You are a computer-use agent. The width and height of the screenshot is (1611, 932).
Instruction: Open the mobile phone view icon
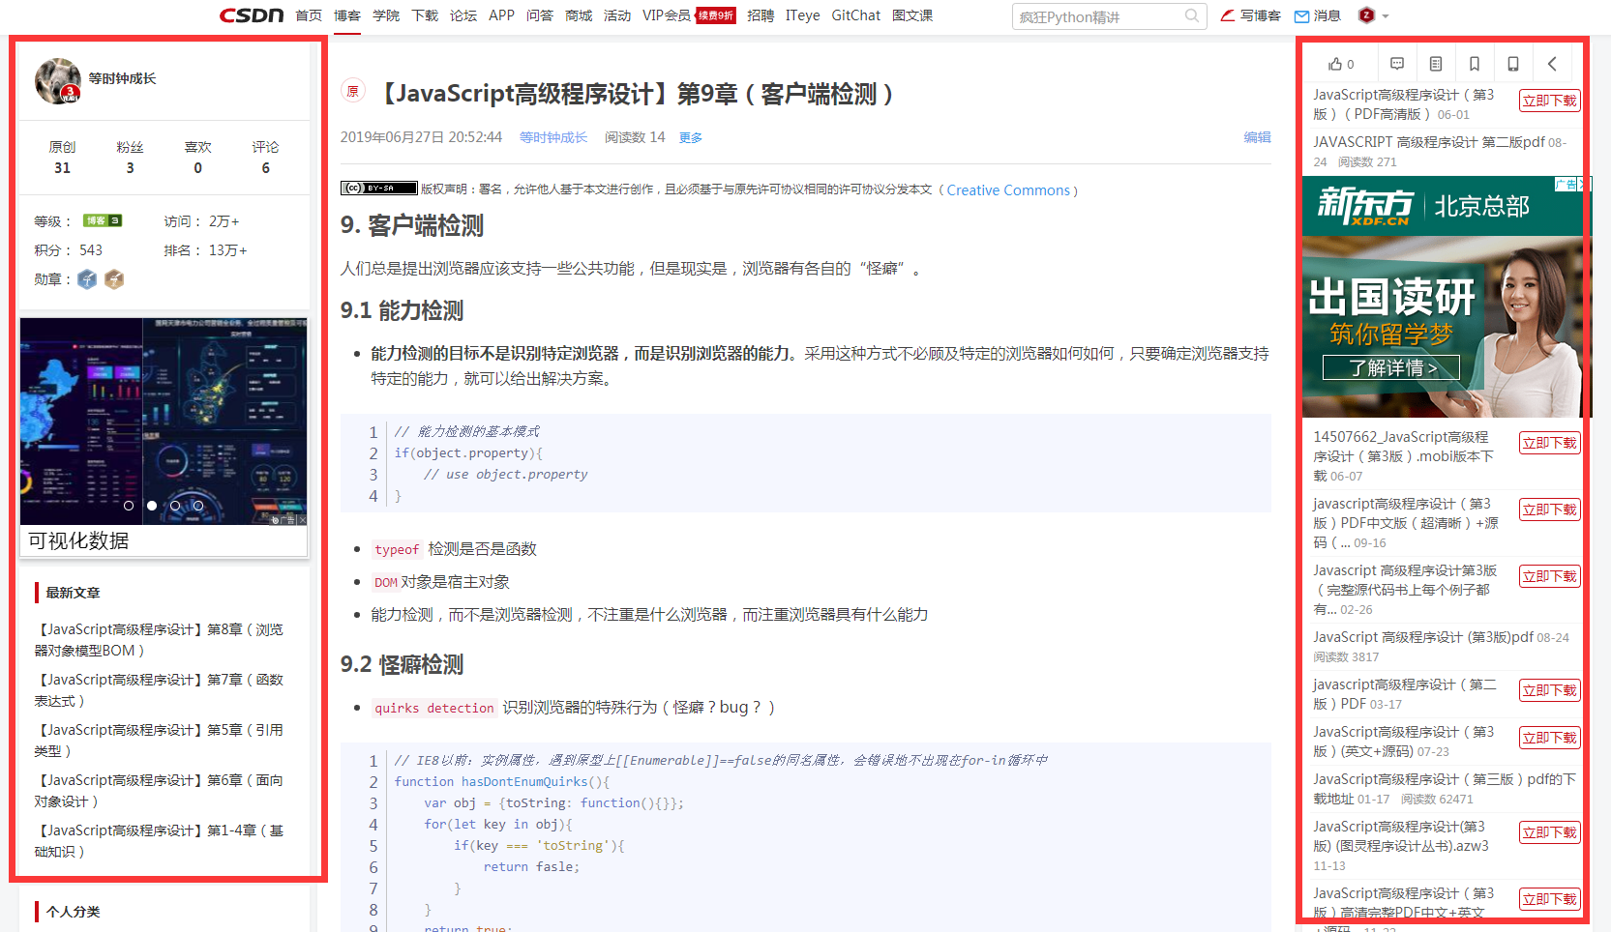[x=1512, y=63]
